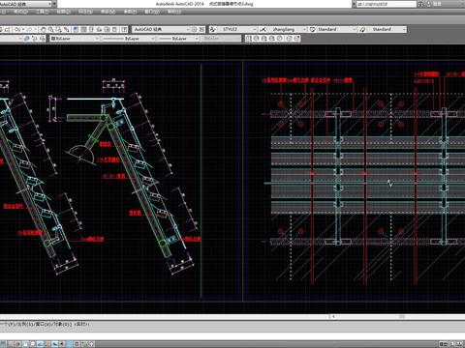Open the Properties palette icon
Screen dimensions: 465x348
(x=76, y=29)
